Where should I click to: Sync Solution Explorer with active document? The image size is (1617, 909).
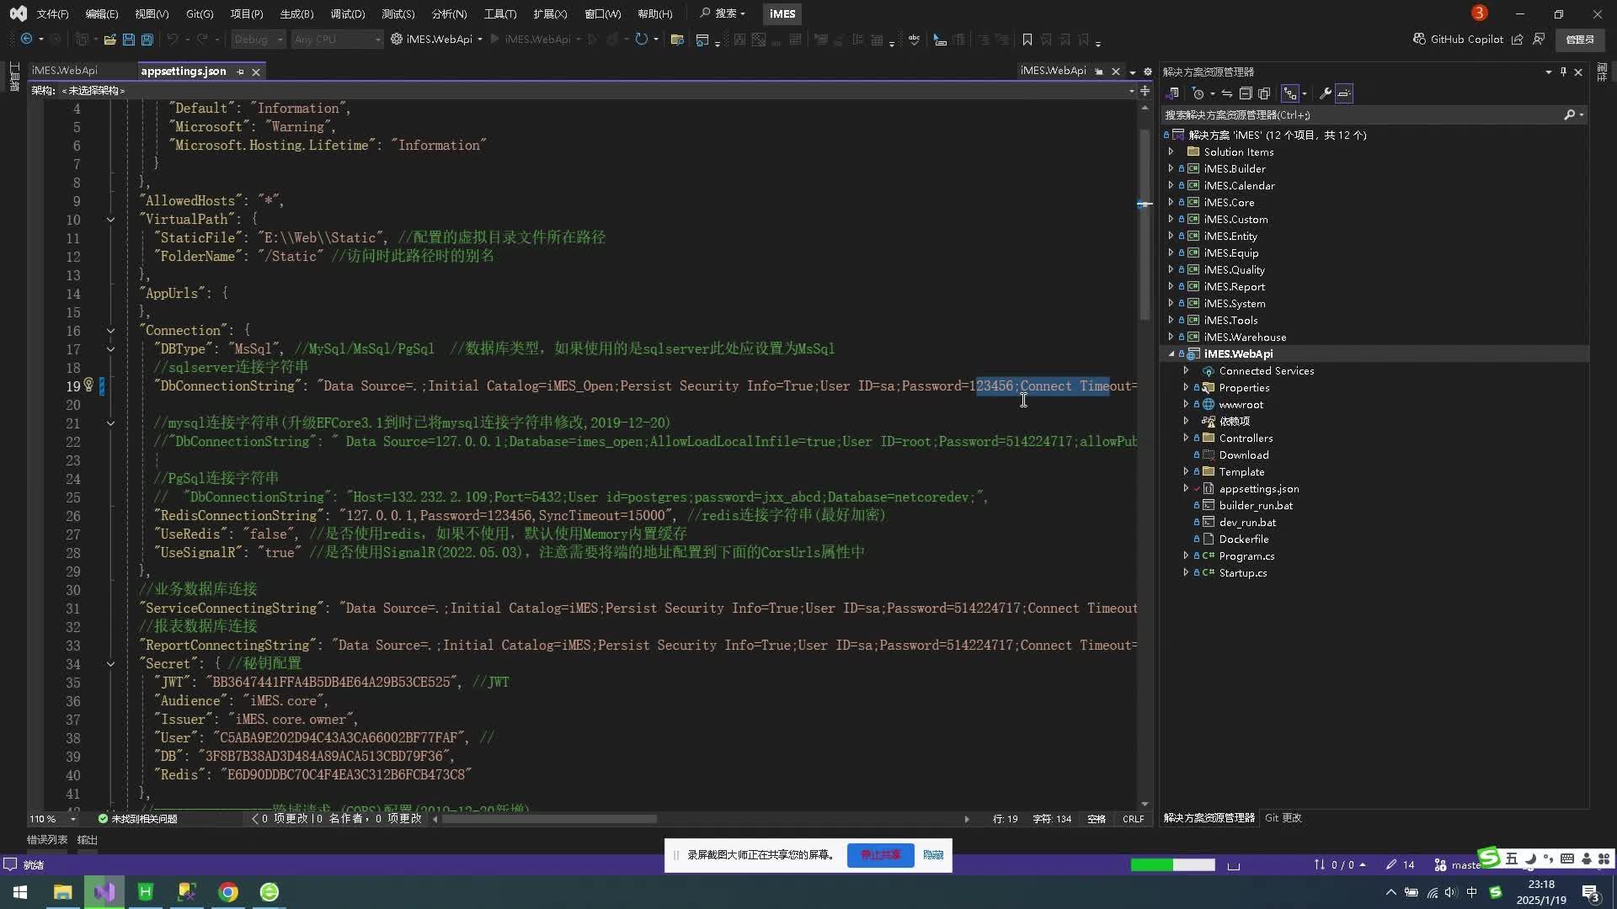(1228, 93)
